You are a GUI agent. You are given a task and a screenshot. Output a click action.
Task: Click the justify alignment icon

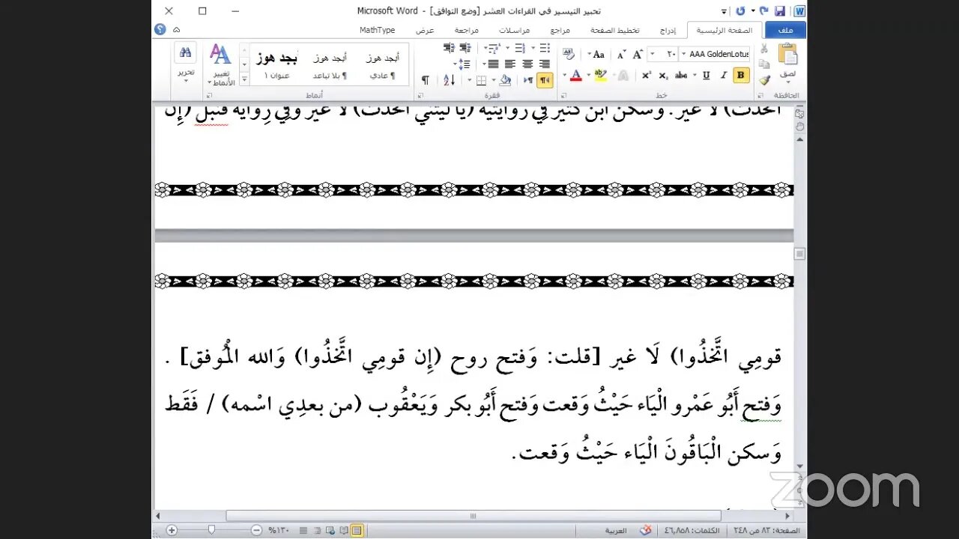coord(493,64)
